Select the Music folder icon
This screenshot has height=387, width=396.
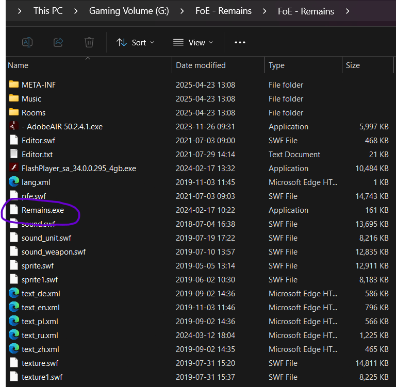tap(14, 98)
